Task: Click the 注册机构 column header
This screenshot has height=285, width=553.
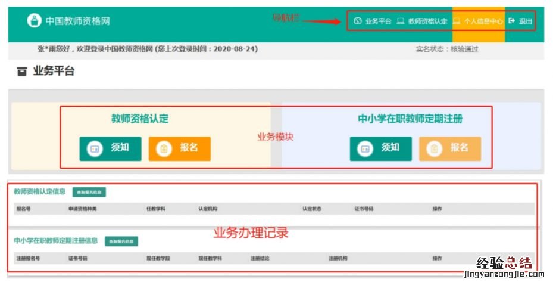Action: point(338,258)
